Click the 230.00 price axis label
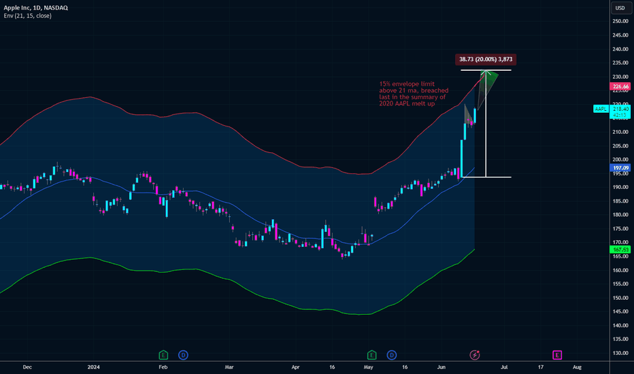The height and width of the screenshot is (374, 634). point(620,76)
